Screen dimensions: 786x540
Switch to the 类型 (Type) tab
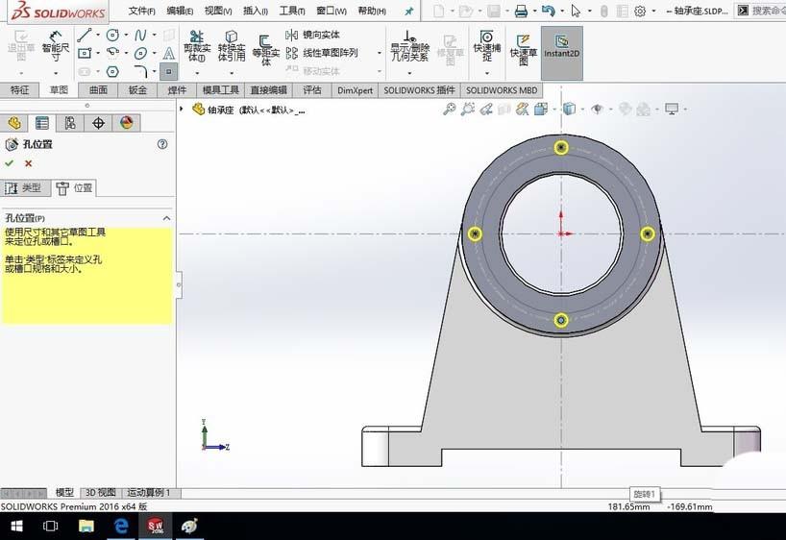25,188
